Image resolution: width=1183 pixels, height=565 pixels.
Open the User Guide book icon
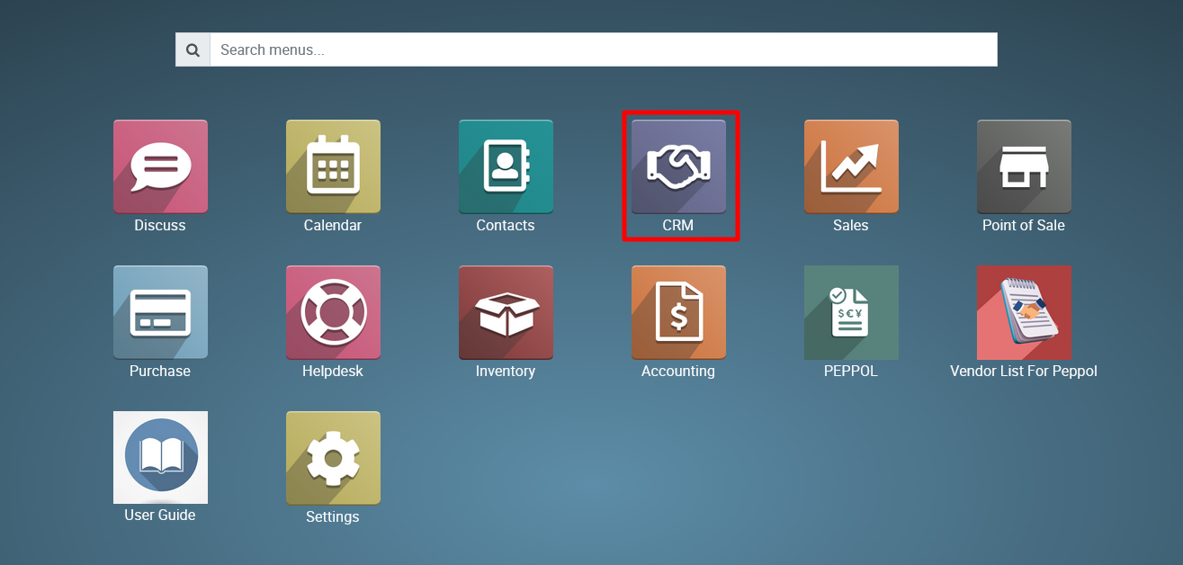(x=160, y=457)
